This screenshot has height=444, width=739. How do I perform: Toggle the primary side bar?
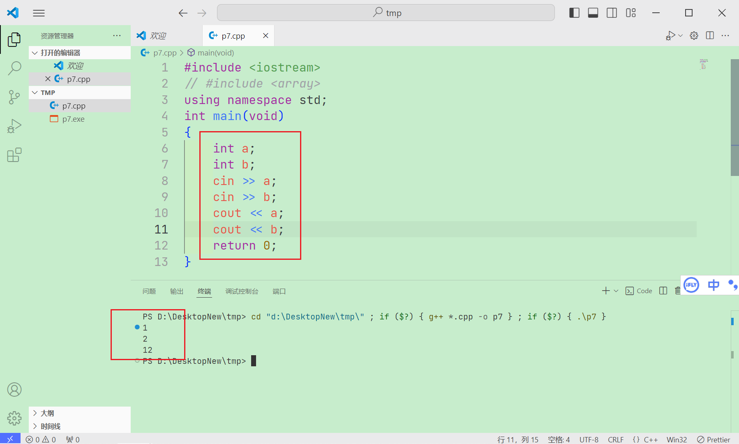click(574, 13)
